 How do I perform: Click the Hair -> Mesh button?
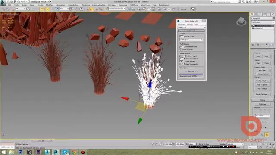pyautogui.click(x=262, y=89)
